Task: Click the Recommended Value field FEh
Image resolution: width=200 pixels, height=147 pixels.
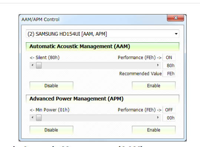Action: [169, 73]
